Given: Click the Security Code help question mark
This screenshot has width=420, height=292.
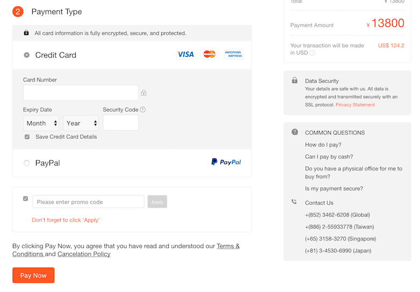Looking at the screenshot, I should tap(143, 109).
